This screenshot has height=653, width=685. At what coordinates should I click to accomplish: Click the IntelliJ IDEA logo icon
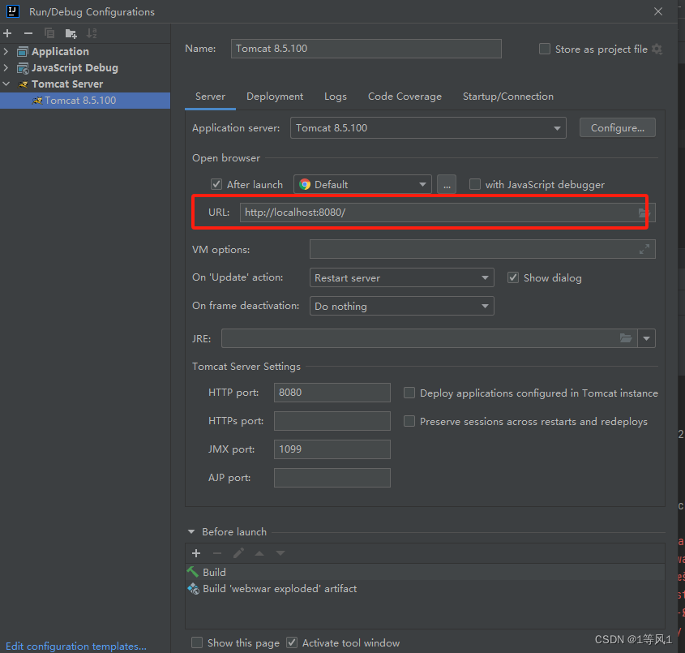coord(13,11)
